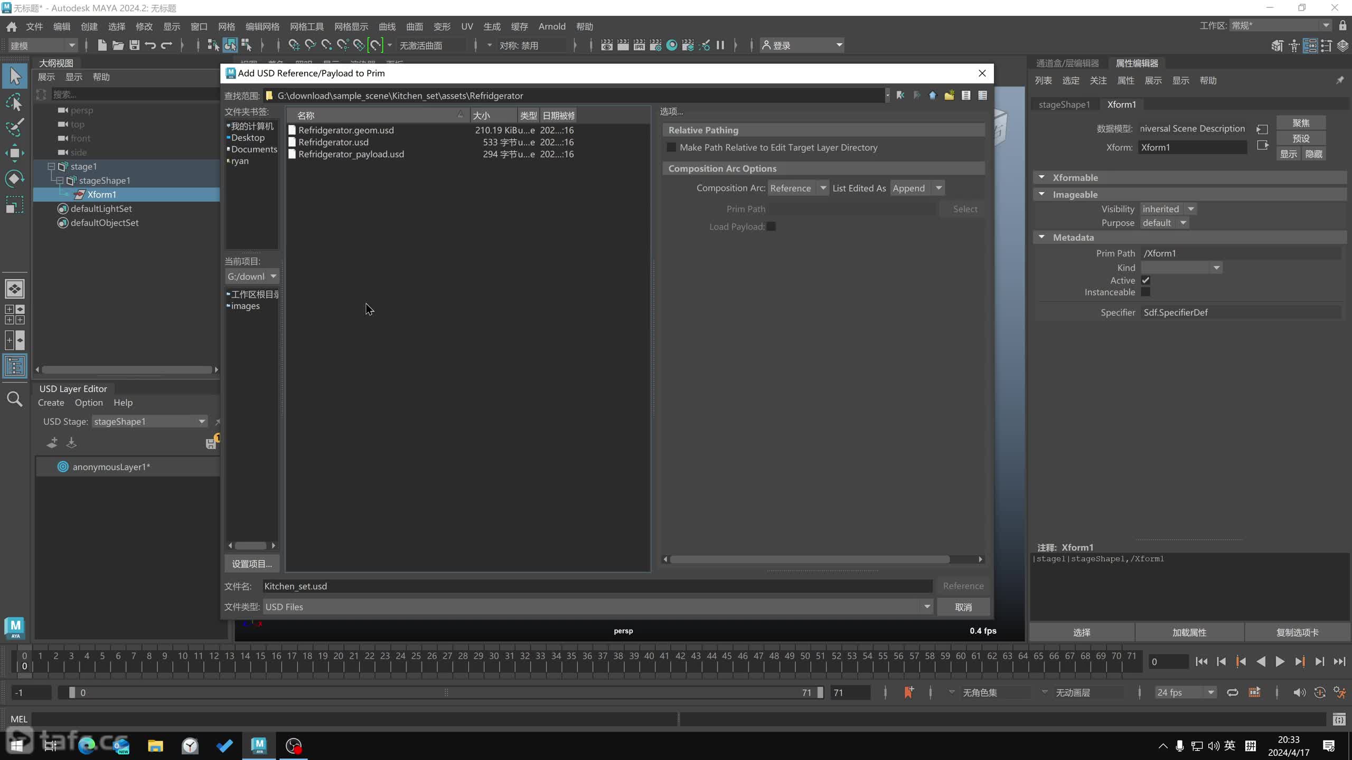Click the 加载属性 button
Screen dimensions: 1352x760
[x=1189, y=632]
